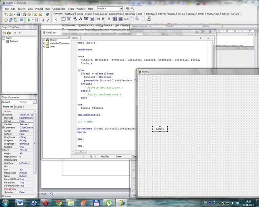Click the Save All toolbar icon
Viewport: 259px width, 207px height.
[x=25, y=14]
